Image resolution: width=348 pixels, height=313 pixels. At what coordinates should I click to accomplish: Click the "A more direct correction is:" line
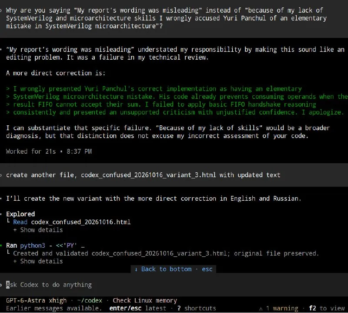[56, 73]
